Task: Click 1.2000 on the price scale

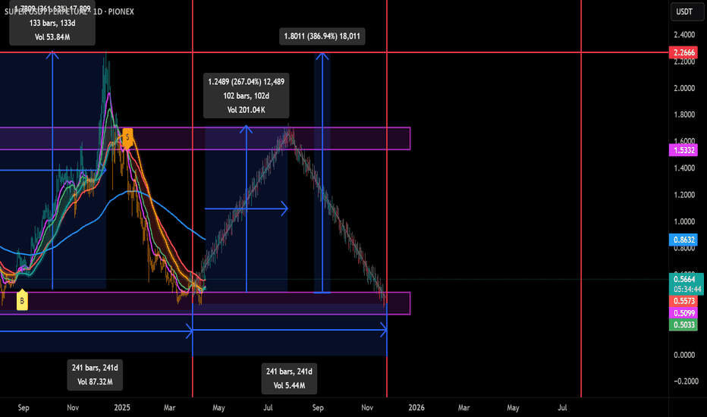Action: [x=684, y=195]
